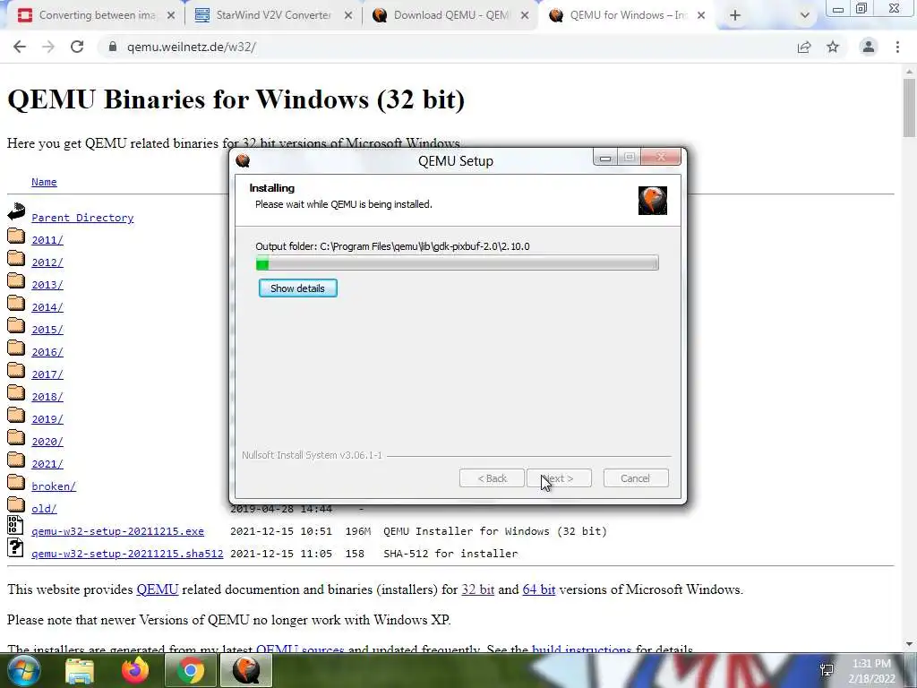
Task: Open the broken/ folder link
Action: pyautogui.click(x=54, y=486)
